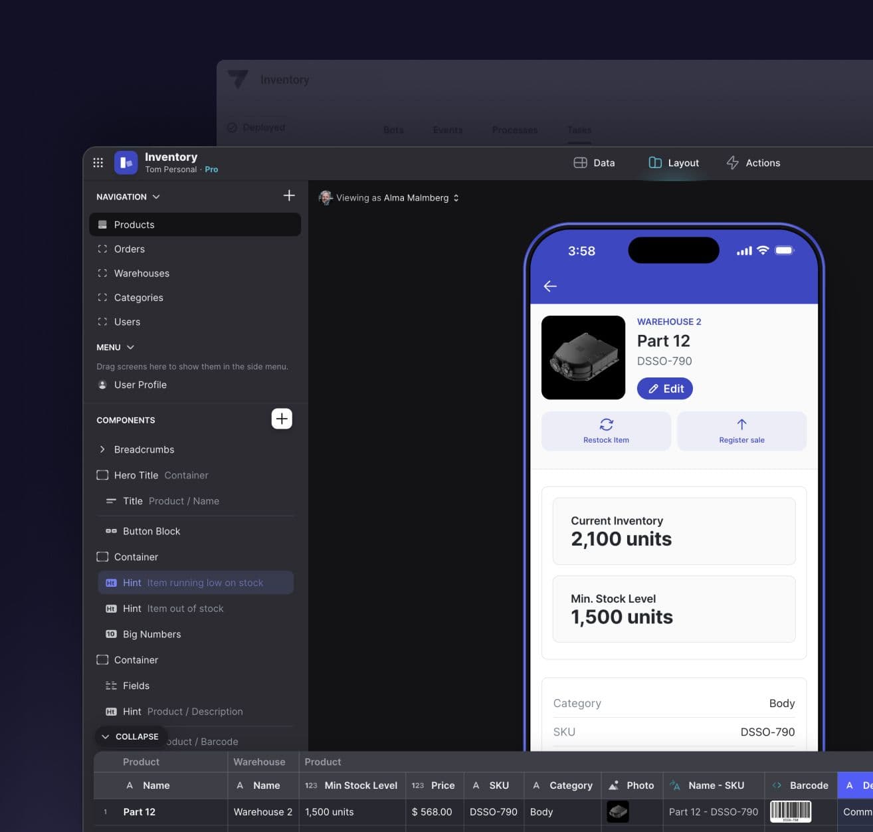Select the Fields component
The width and height of the screenshot is (873, 832).
[195, 686]
